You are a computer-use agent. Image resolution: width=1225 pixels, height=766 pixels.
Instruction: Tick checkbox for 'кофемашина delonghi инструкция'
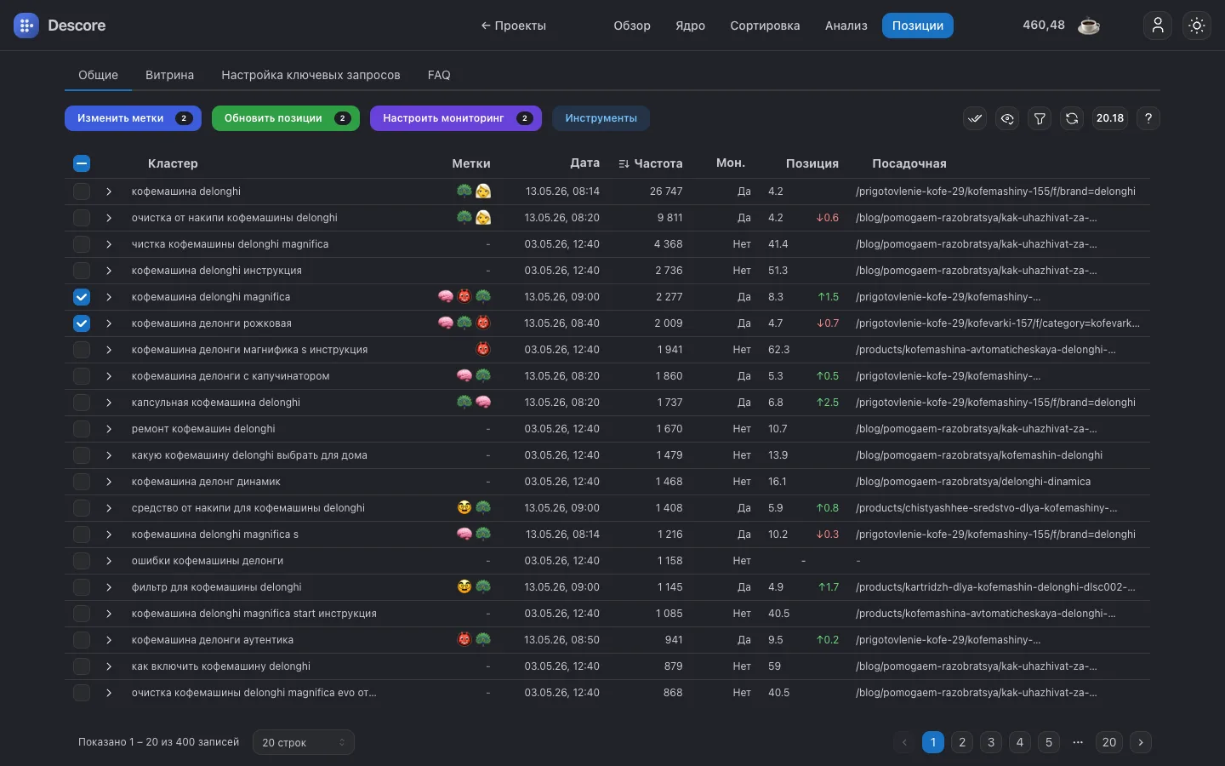click(82, 271)
